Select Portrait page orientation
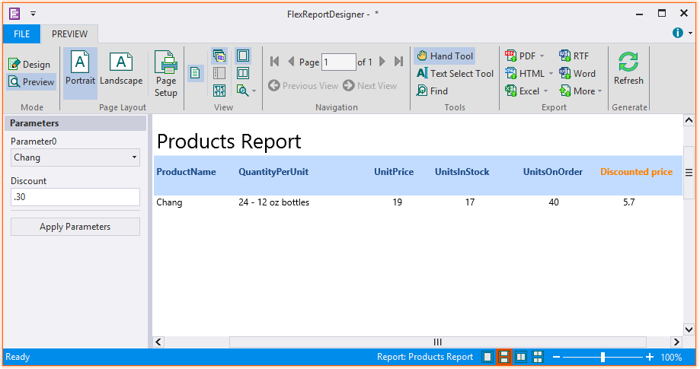The image size is (700, 369). click(80, 70)
